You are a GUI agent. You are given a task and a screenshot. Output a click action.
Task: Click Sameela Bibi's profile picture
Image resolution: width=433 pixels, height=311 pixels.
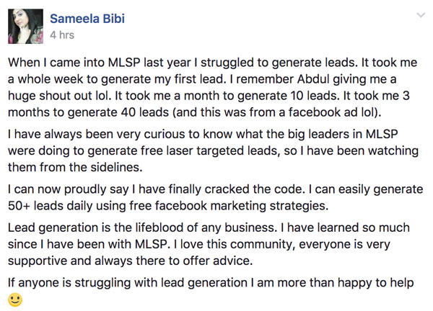25,27
